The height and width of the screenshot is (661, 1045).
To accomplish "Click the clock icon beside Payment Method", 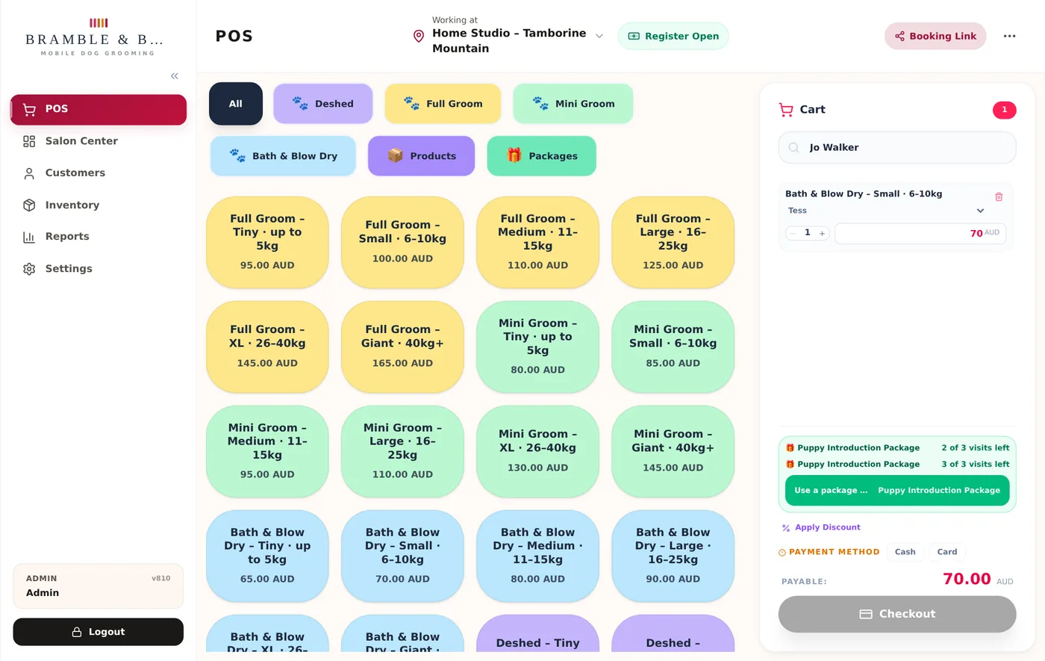I will tap(782, 553).
